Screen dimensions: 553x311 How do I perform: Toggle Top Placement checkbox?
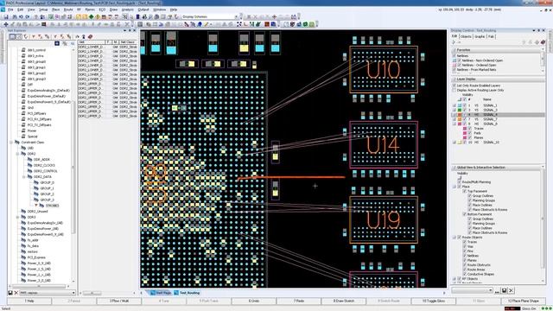click(x=465, y=191)
